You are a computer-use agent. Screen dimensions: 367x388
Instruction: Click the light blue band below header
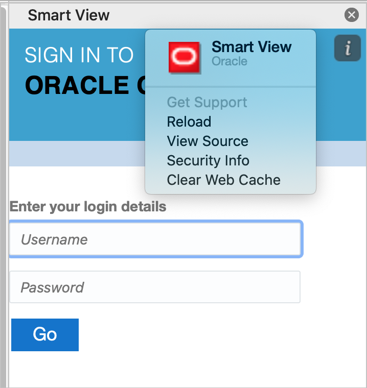pyautogui.click(x=77, y=154)
